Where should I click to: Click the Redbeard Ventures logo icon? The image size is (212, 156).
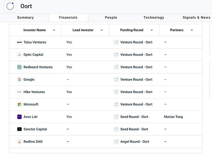[x=19, y=67]
